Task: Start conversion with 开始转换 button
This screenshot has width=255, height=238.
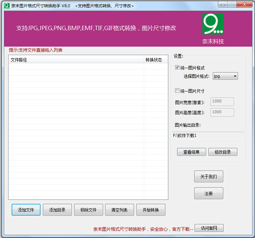Action: click(151, 210)
